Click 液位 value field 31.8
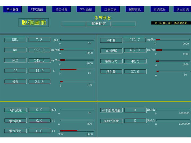Screen dimensions: 191x143 pyautogui.click(x=40, y=82)
